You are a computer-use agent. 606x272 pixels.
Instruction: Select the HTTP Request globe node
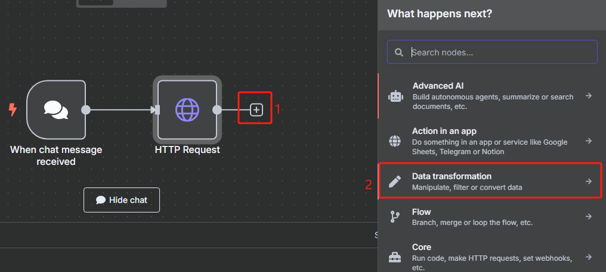coord(187,110)
